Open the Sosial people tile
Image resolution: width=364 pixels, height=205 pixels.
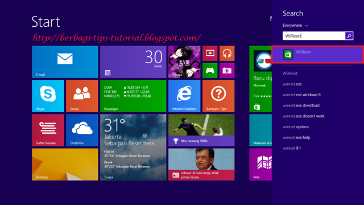pyautogui.click(x=82, y=96)
